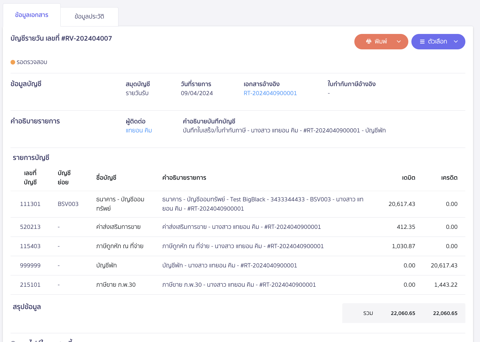Click the ข้อมูลบัญชี section heading
Screen dimensions: 480x342
click(26, 84)
